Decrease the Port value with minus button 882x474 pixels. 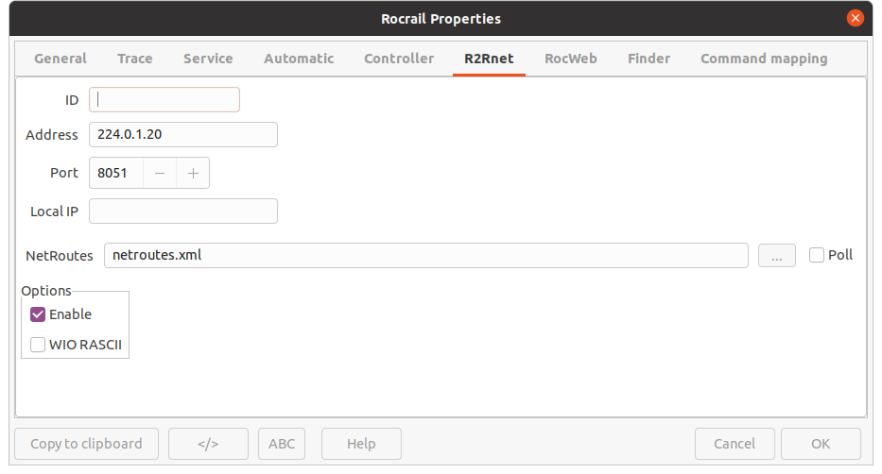point(160,173)
